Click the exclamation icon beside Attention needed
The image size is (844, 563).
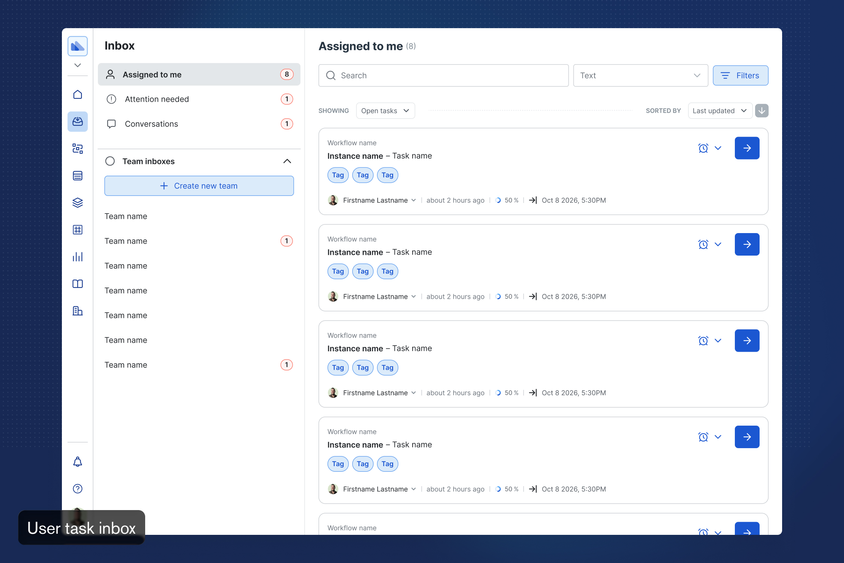click(111, 99)
